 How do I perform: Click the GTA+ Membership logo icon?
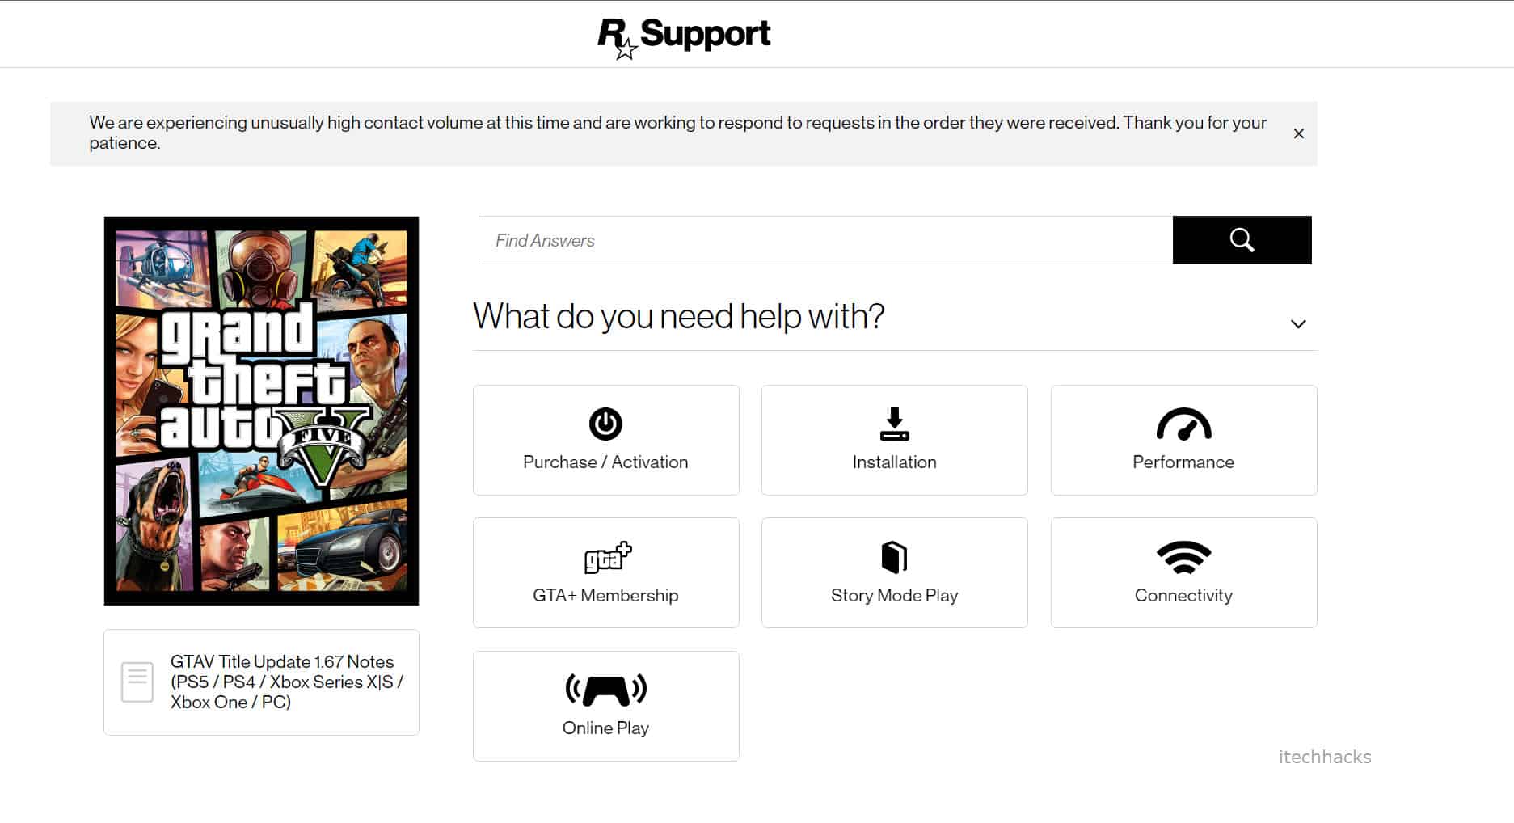607,557
